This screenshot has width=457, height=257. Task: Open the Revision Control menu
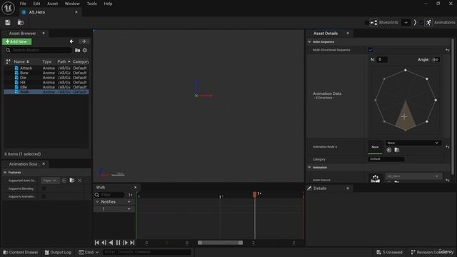(x=432, y=252)
